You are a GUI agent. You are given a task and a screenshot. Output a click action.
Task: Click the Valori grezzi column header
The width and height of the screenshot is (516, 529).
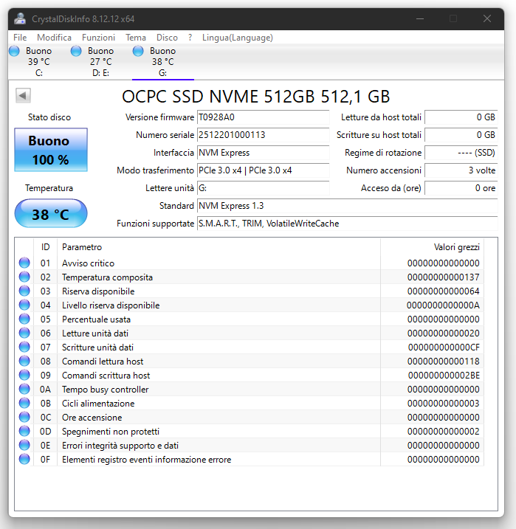coord(433,247)
